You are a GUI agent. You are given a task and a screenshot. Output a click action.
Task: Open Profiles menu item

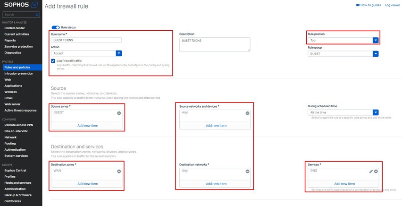click(x=10, y=176)
